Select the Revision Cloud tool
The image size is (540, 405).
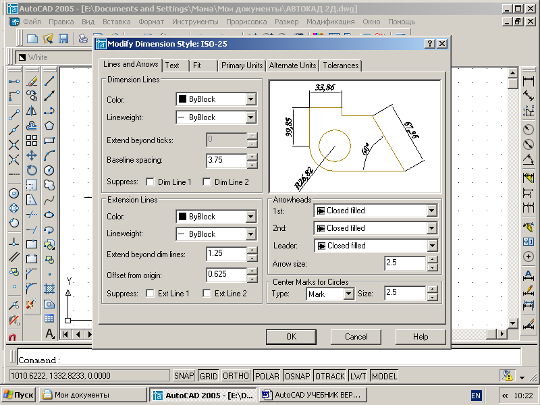(49, 185)
